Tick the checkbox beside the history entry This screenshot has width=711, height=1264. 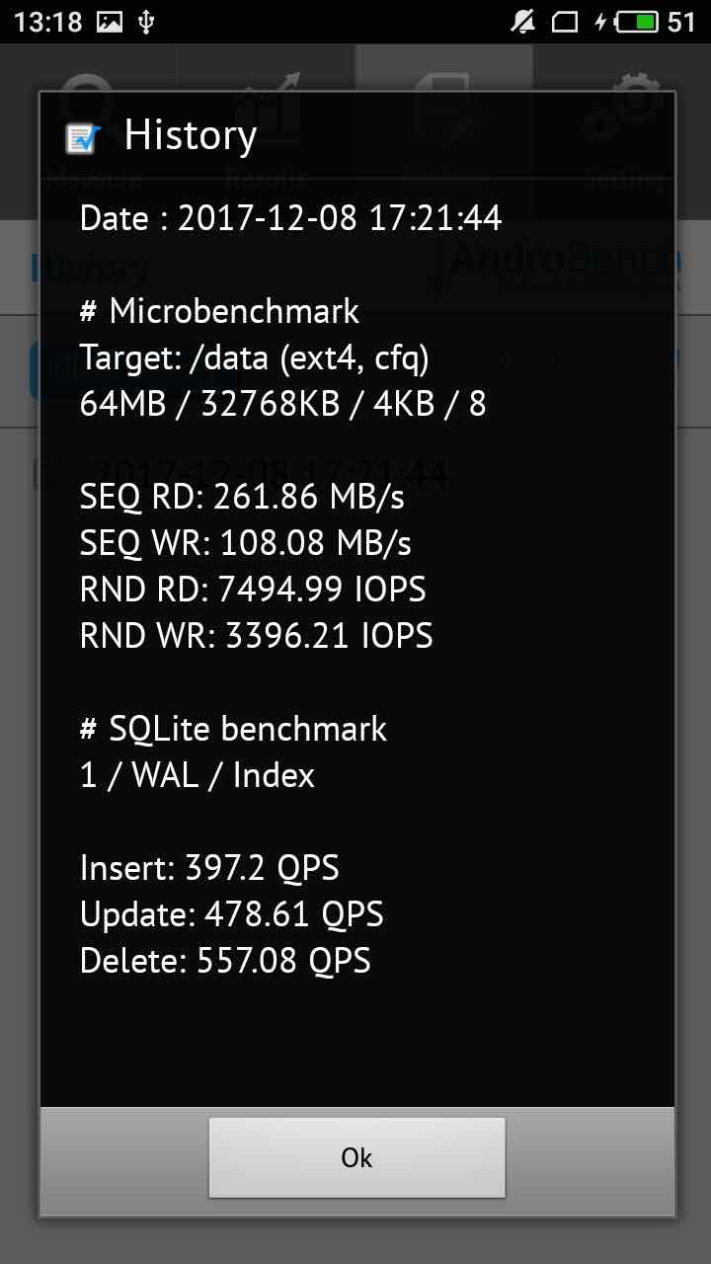point(38,474)
